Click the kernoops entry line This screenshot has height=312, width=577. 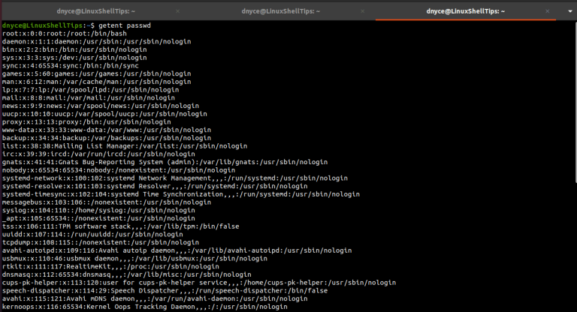(x=143, y=306)
